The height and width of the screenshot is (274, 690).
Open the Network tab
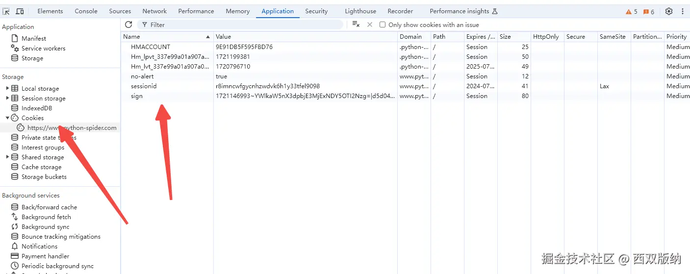pyautogui.click(x=154, y=11)
